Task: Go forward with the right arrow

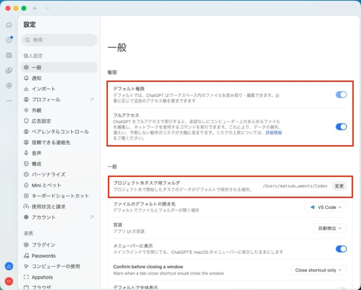Action: (47, 8)
